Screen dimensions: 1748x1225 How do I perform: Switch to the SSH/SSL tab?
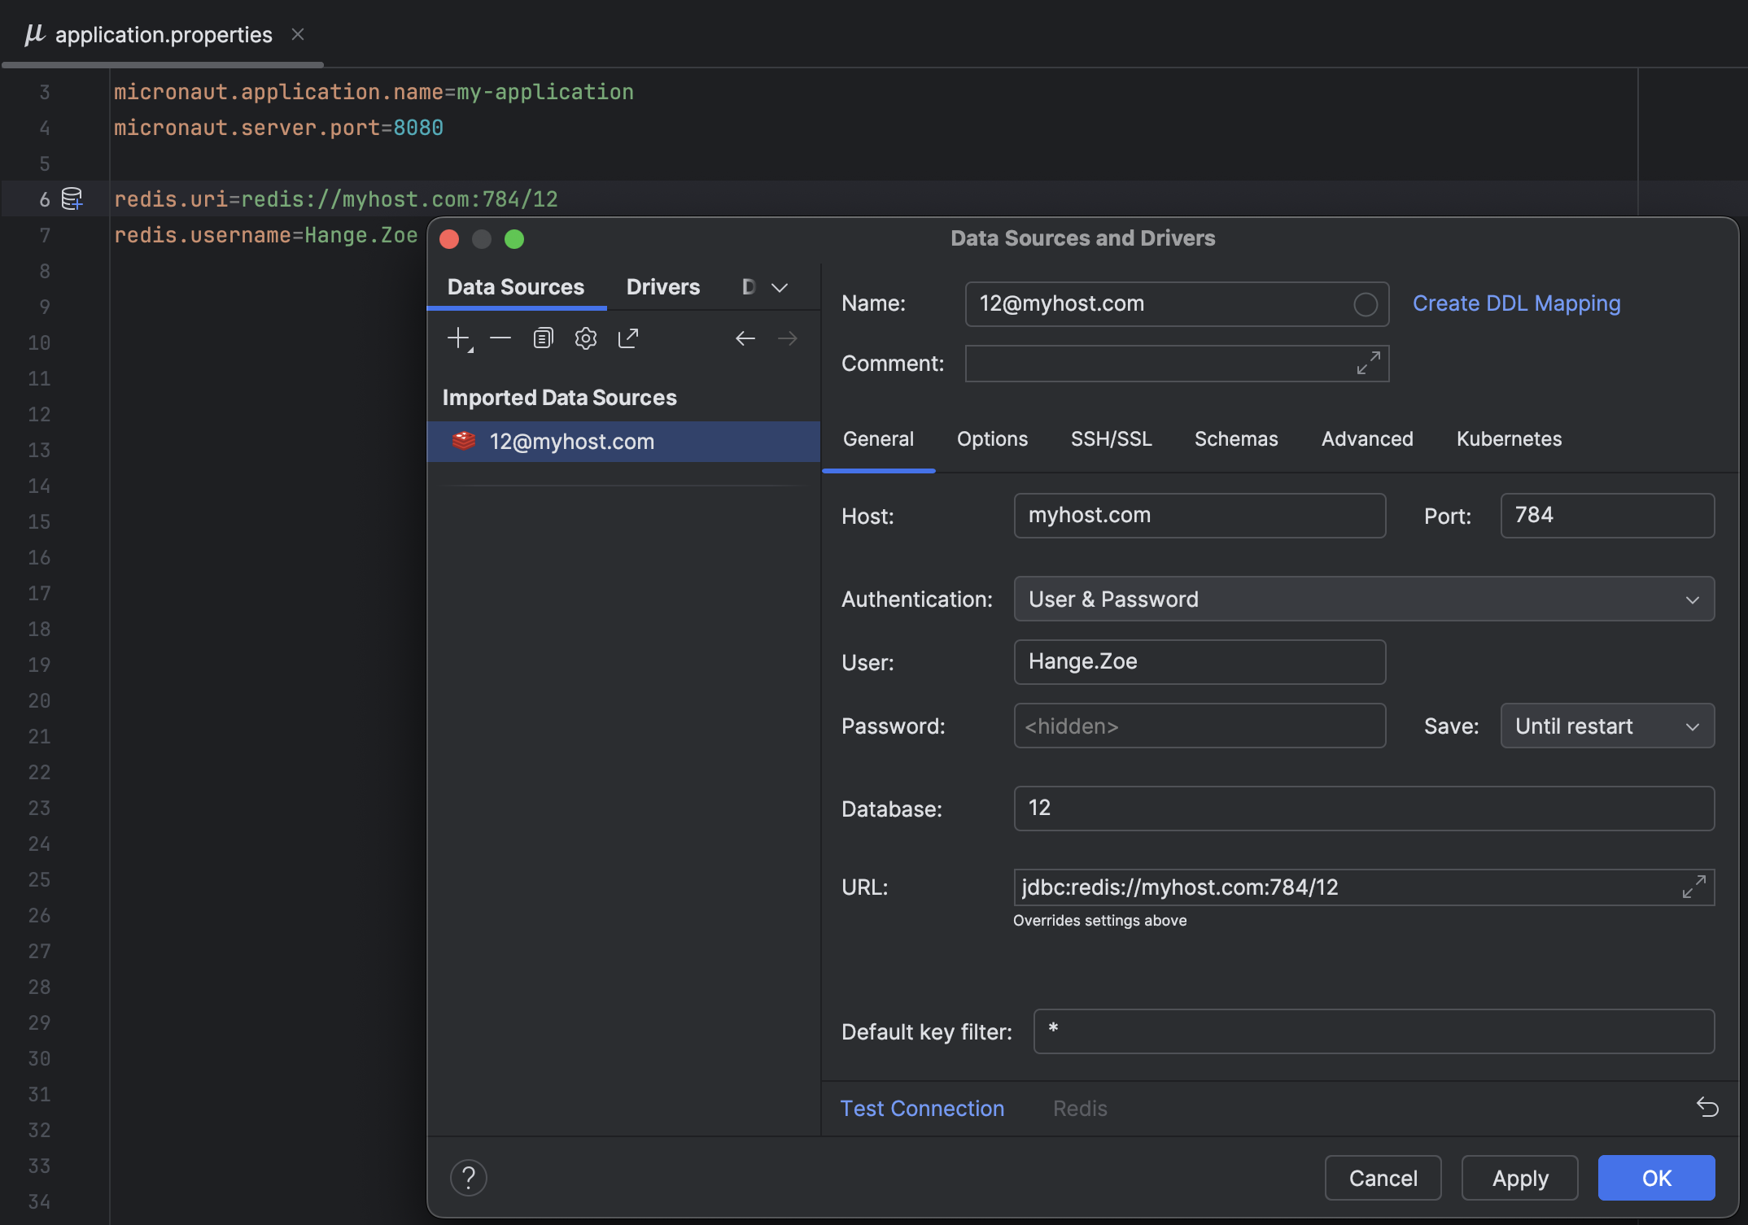pyautogui.click(x=1112, y=439)
